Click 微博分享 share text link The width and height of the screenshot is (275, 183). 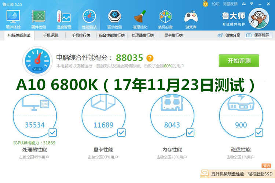tap(233, 35)
